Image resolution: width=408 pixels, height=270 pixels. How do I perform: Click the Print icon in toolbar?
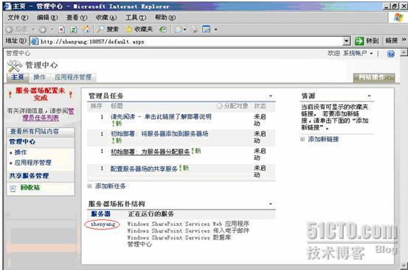click(x=194, y=29)
